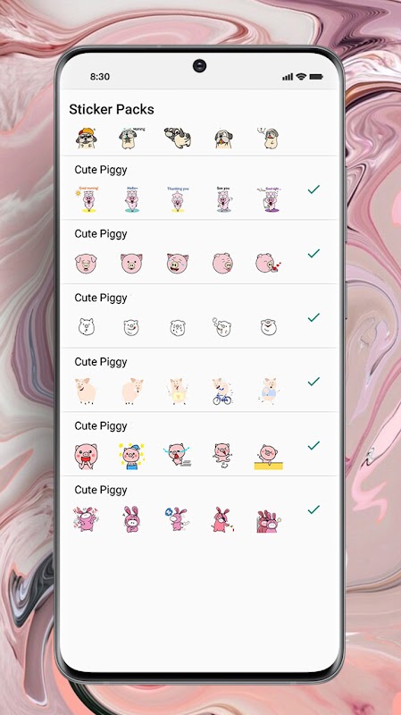Select the pig riding a bicycle sticker

(222, 391)
